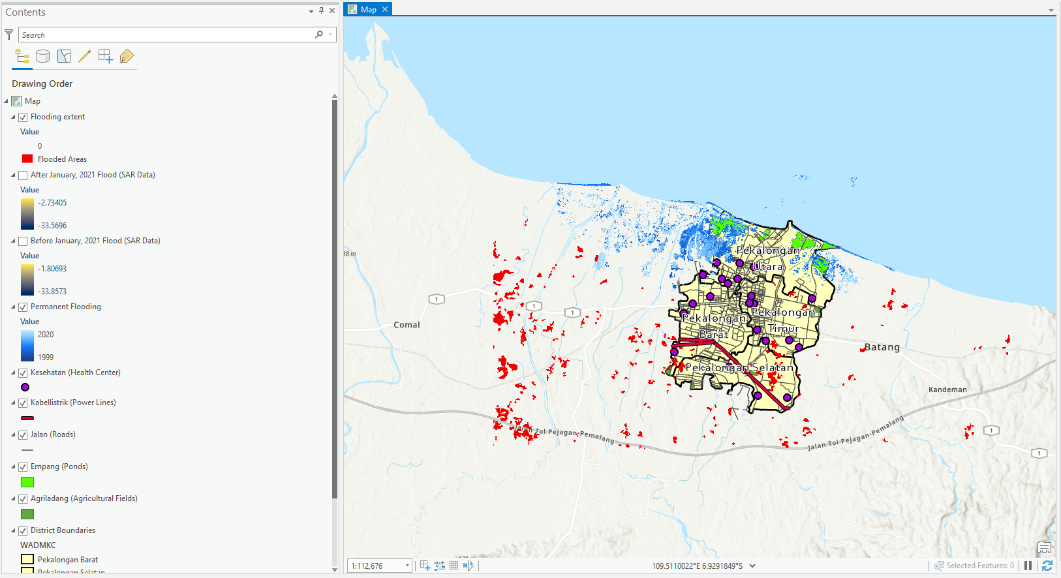Enable After January, 2021 Flood layer
The image size is (1061, 578).
23,175
